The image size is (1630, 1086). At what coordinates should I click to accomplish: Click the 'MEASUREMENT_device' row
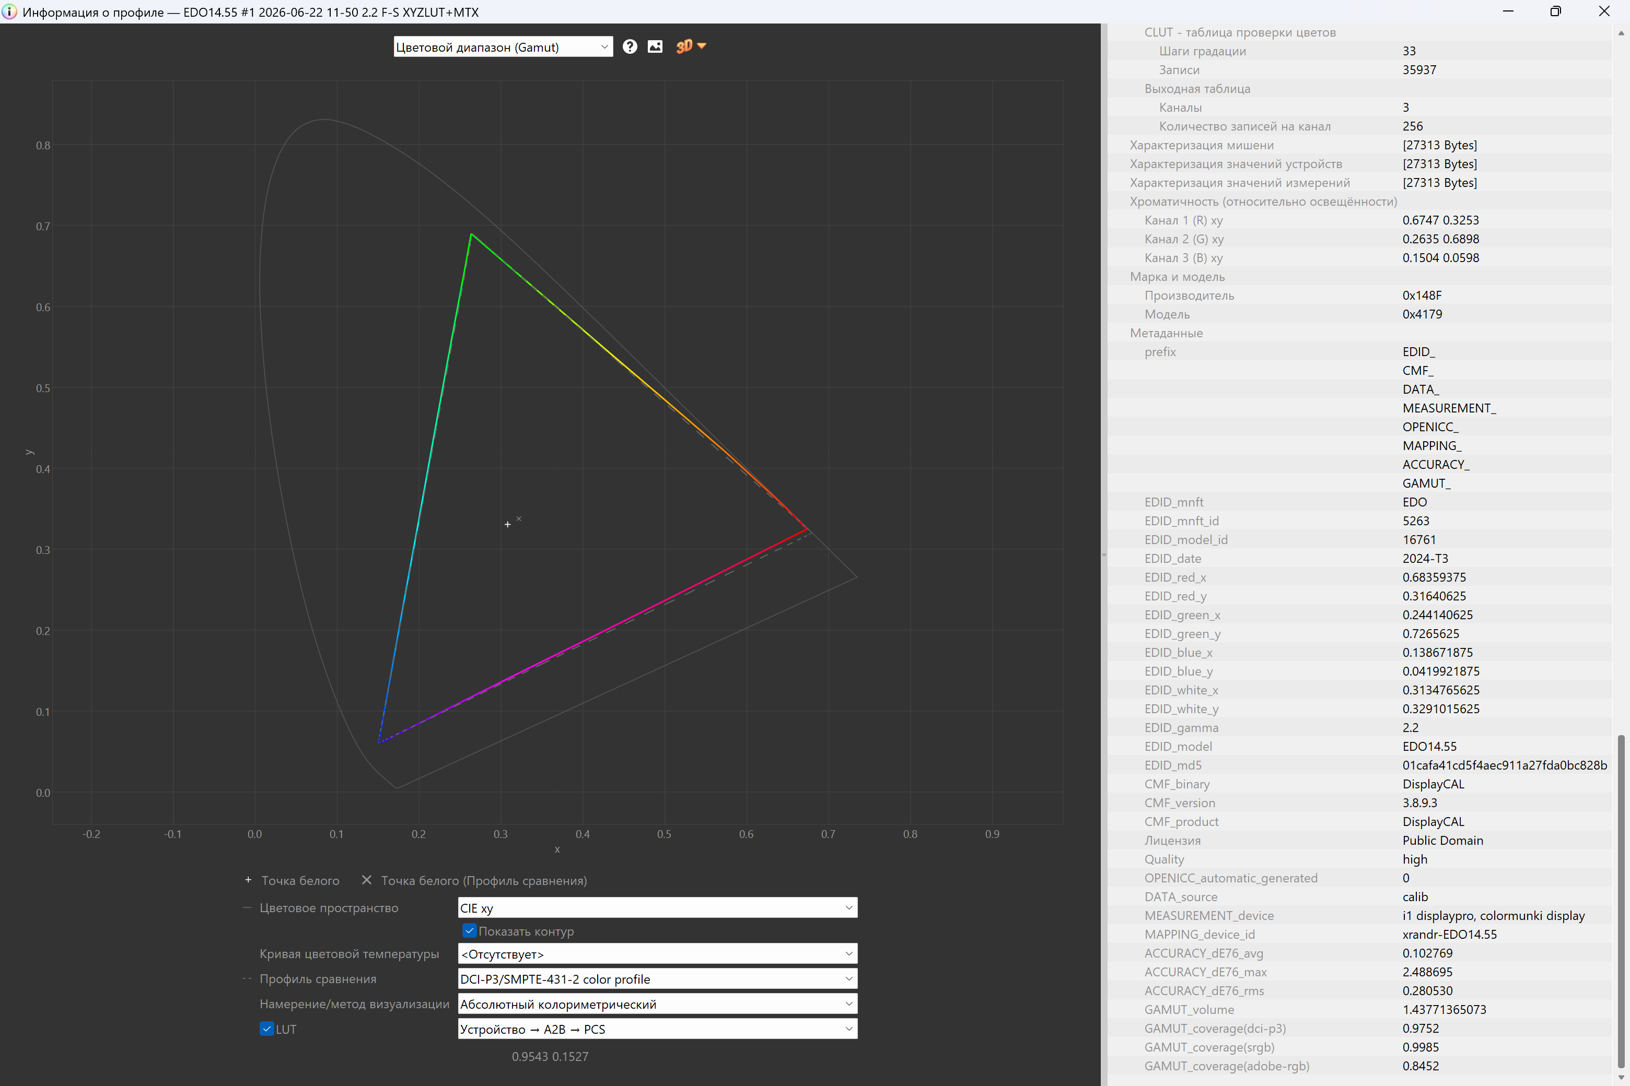[1360, 915]
